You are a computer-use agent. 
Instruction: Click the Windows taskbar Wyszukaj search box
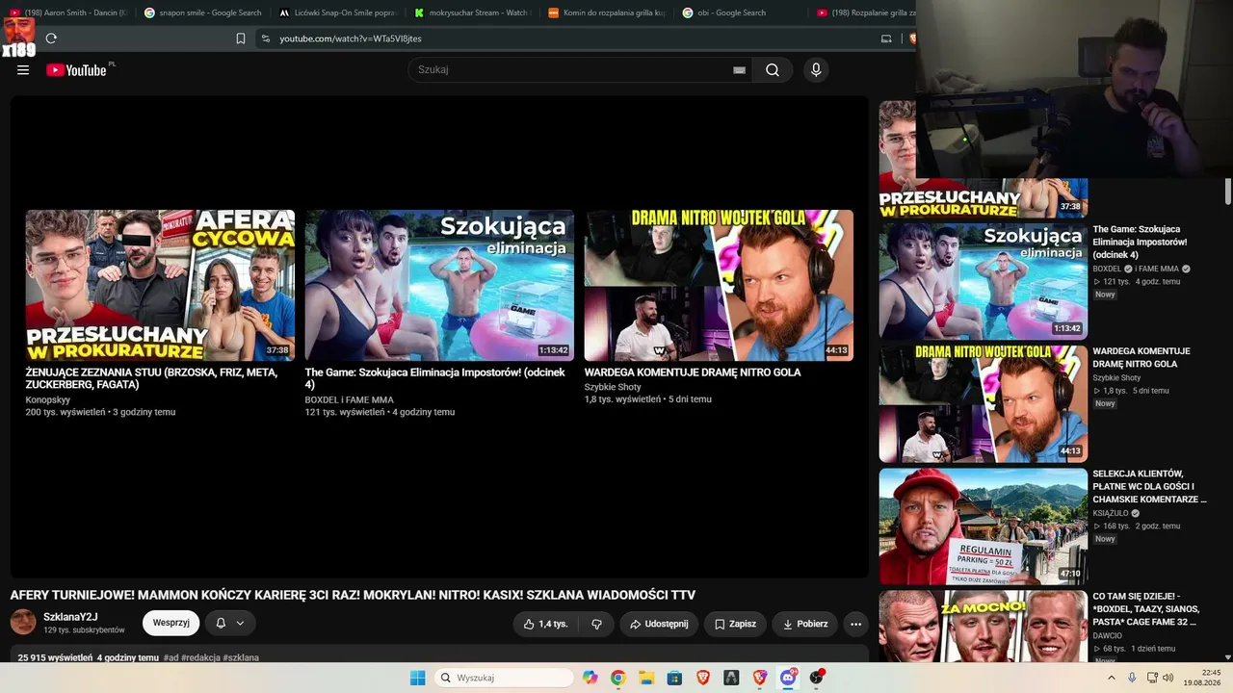point(506,678)
